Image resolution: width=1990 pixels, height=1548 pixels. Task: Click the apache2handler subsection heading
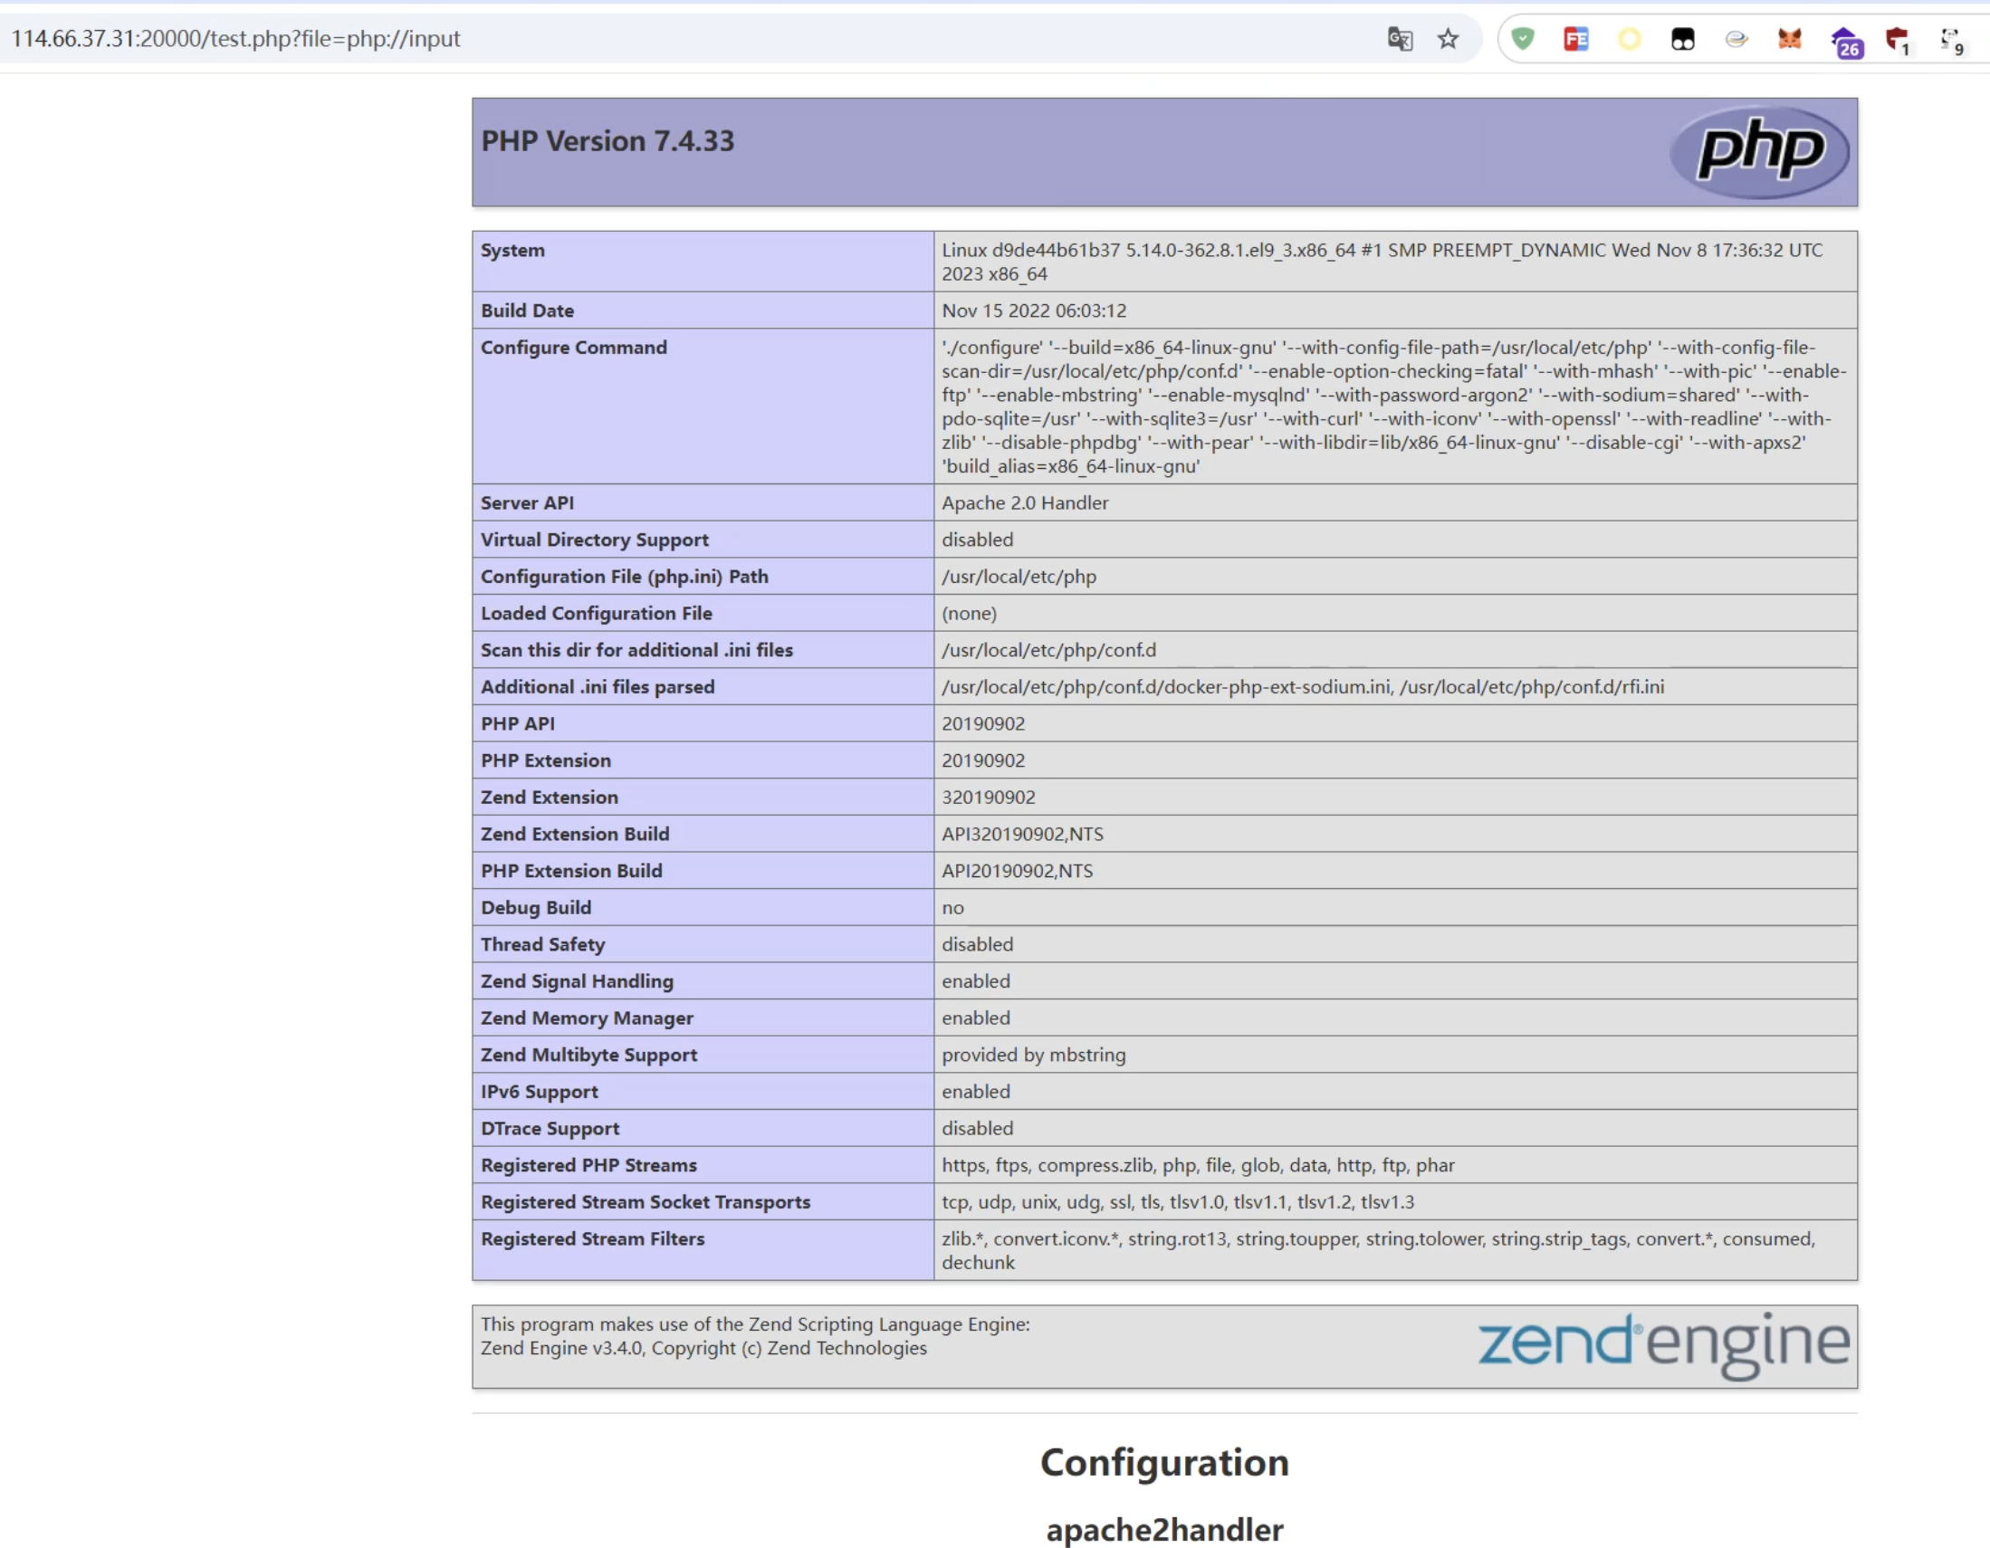tap(1163, 1530)
